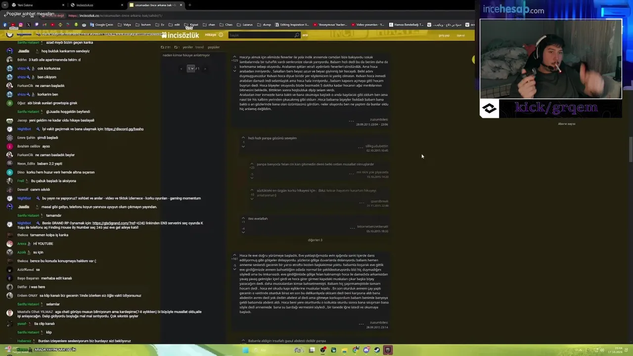The height and width of the screenshot is (356, 633).
Task: Open the X (Twitter) bookmark icon
Action: click(28, 25)
